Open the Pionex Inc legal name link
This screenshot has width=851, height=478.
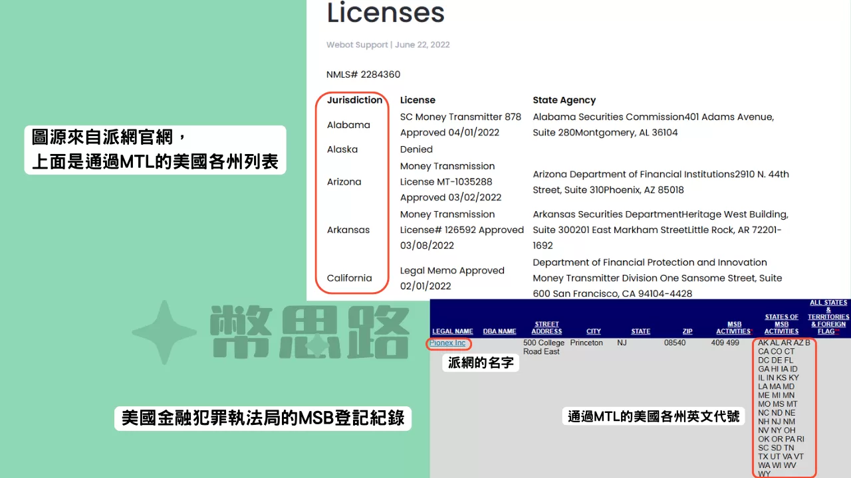(447, 343)
